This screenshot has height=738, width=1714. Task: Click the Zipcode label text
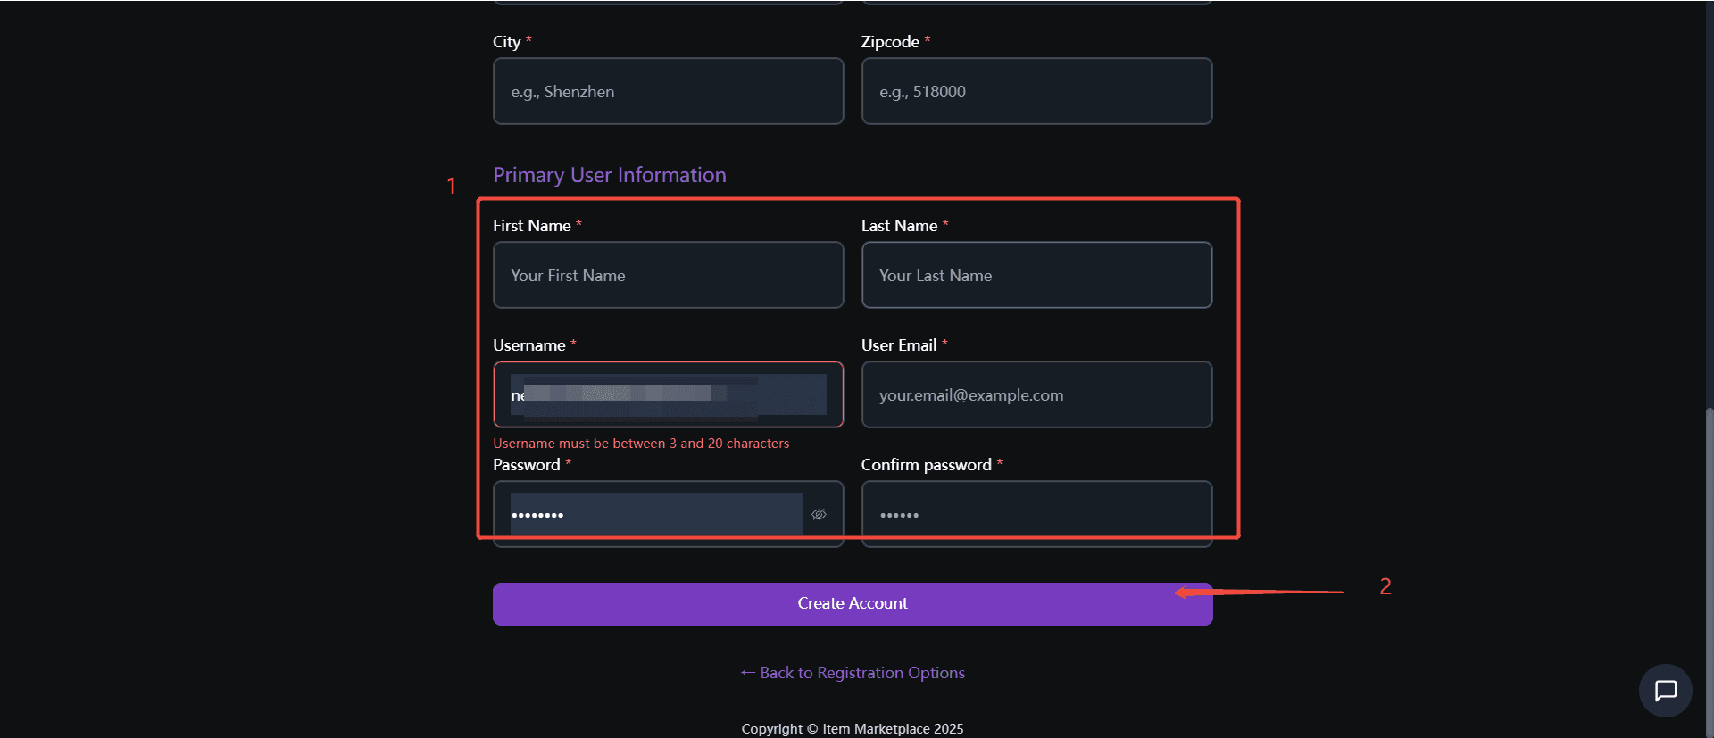889,42
